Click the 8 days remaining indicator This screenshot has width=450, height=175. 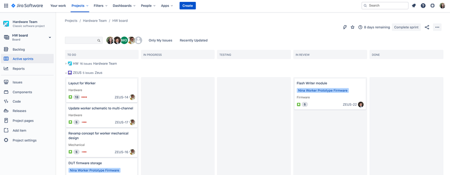pos(374,27)
